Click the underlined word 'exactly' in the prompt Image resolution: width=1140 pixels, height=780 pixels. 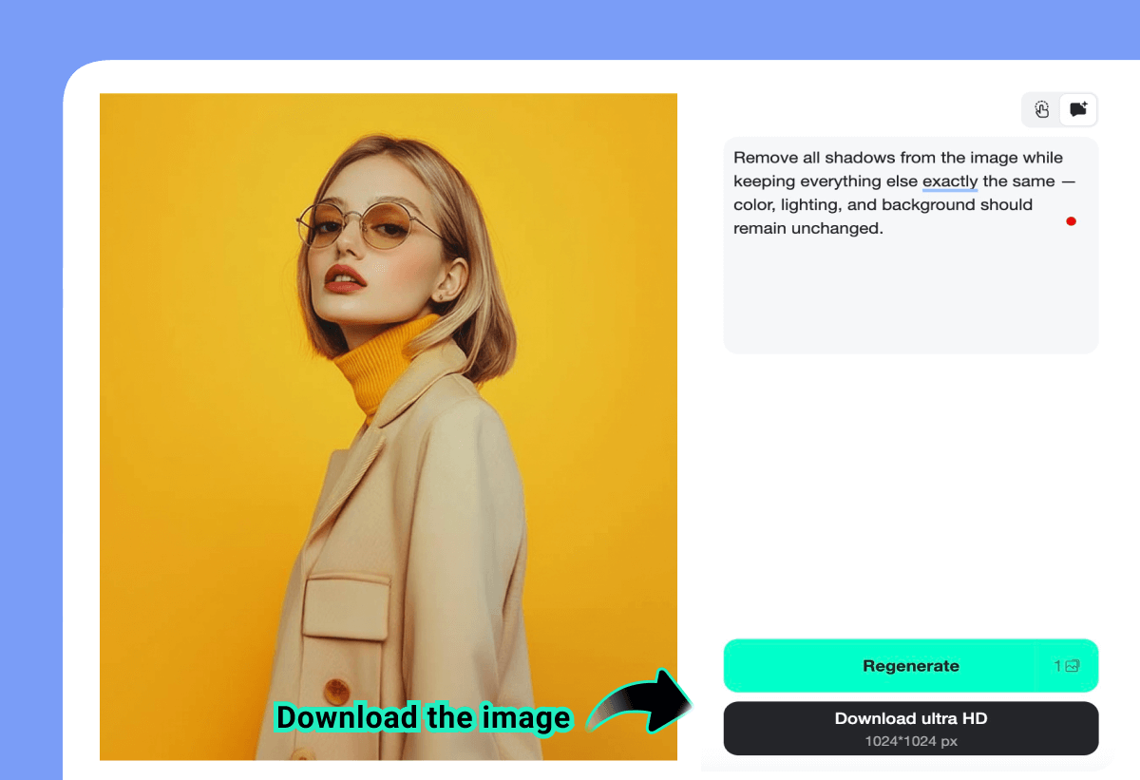point(950,181)
